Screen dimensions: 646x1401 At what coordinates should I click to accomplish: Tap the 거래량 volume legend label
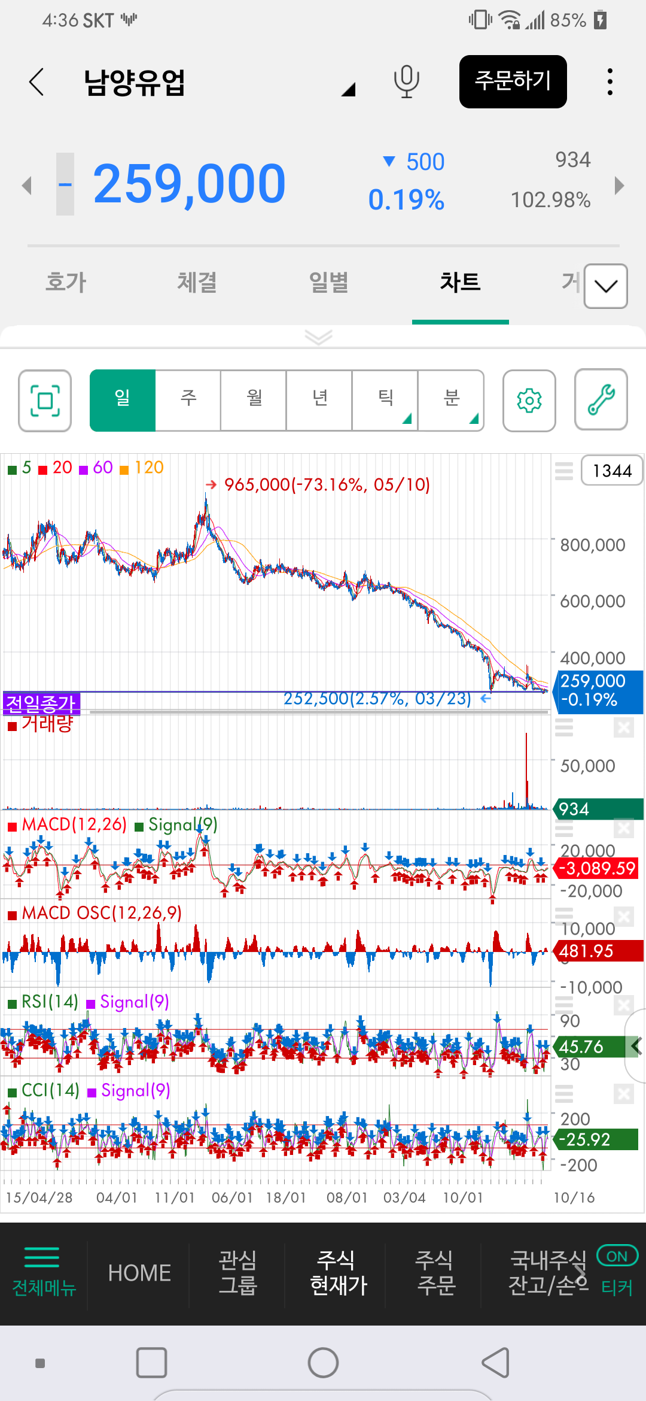(x=41, y=724)
